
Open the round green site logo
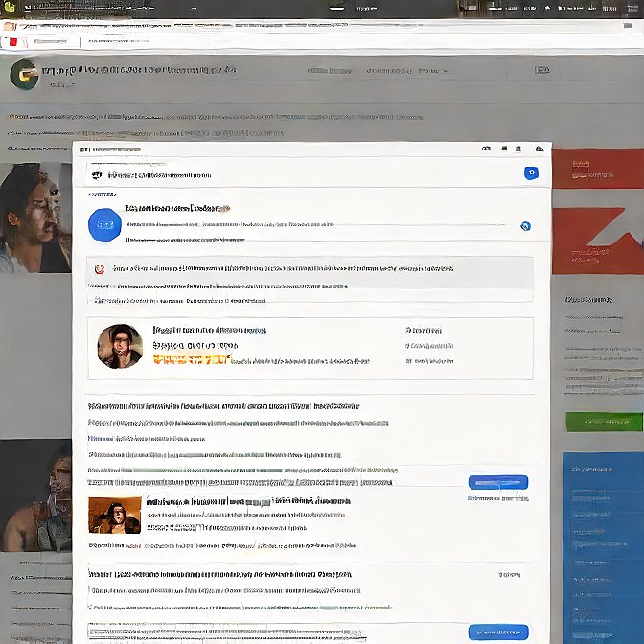24,75
